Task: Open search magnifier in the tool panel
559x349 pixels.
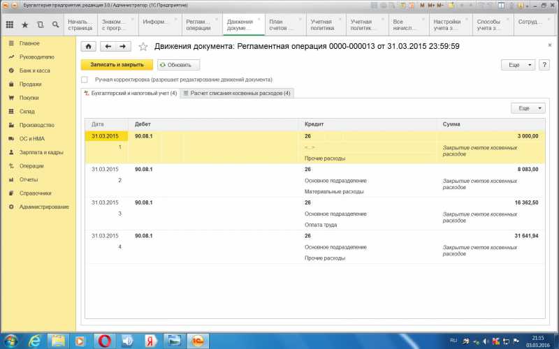Action: click(x=55, y=24)
